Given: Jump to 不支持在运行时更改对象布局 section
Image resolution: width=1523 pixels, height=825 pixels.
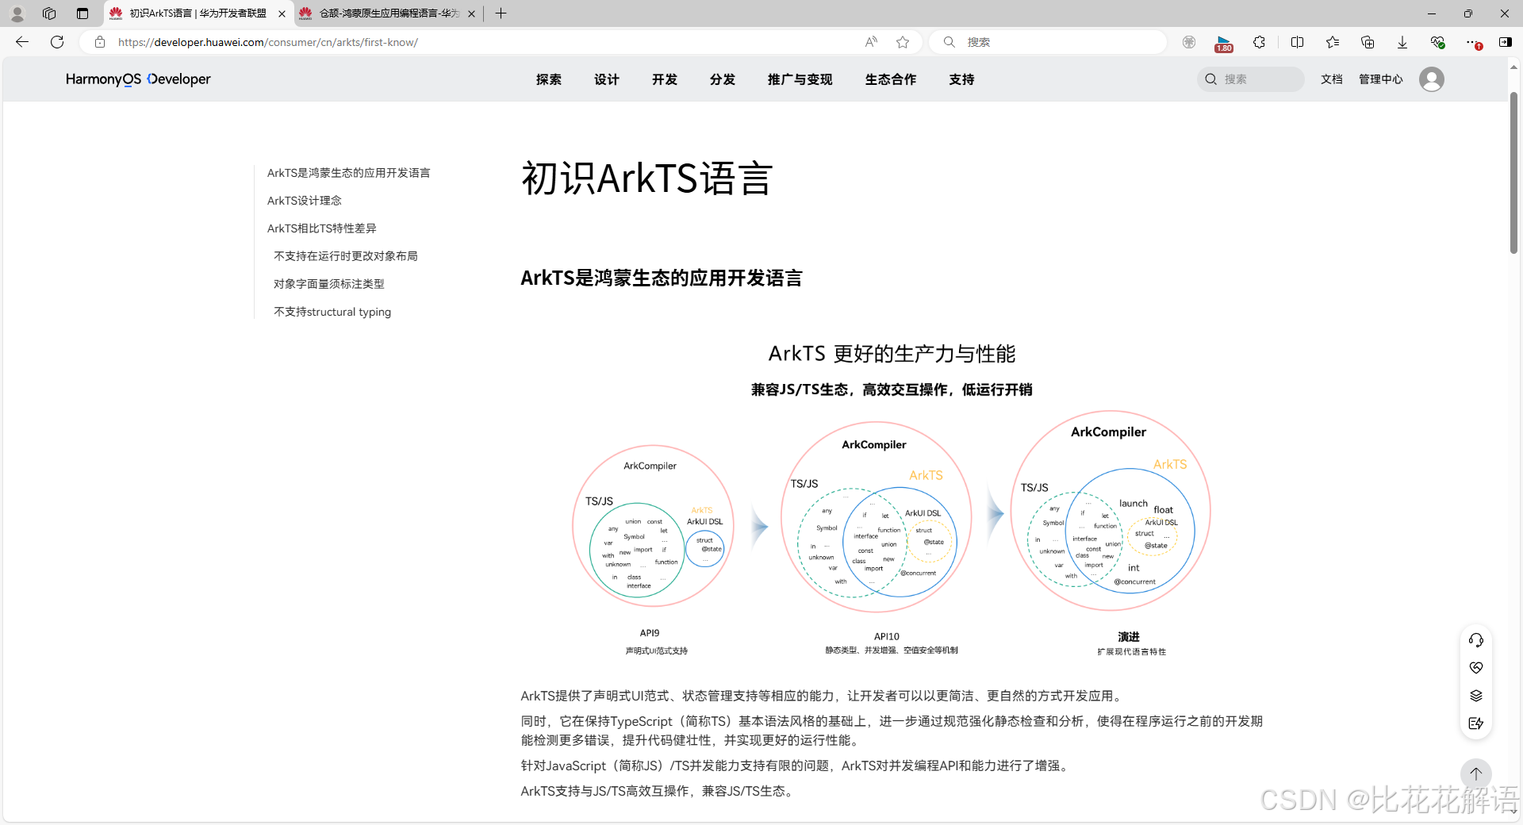Looking at the screenshot, I should tap(346, 256).
